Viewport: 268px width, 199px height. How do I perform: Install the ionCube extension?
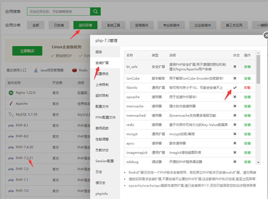tap(247, 79)
